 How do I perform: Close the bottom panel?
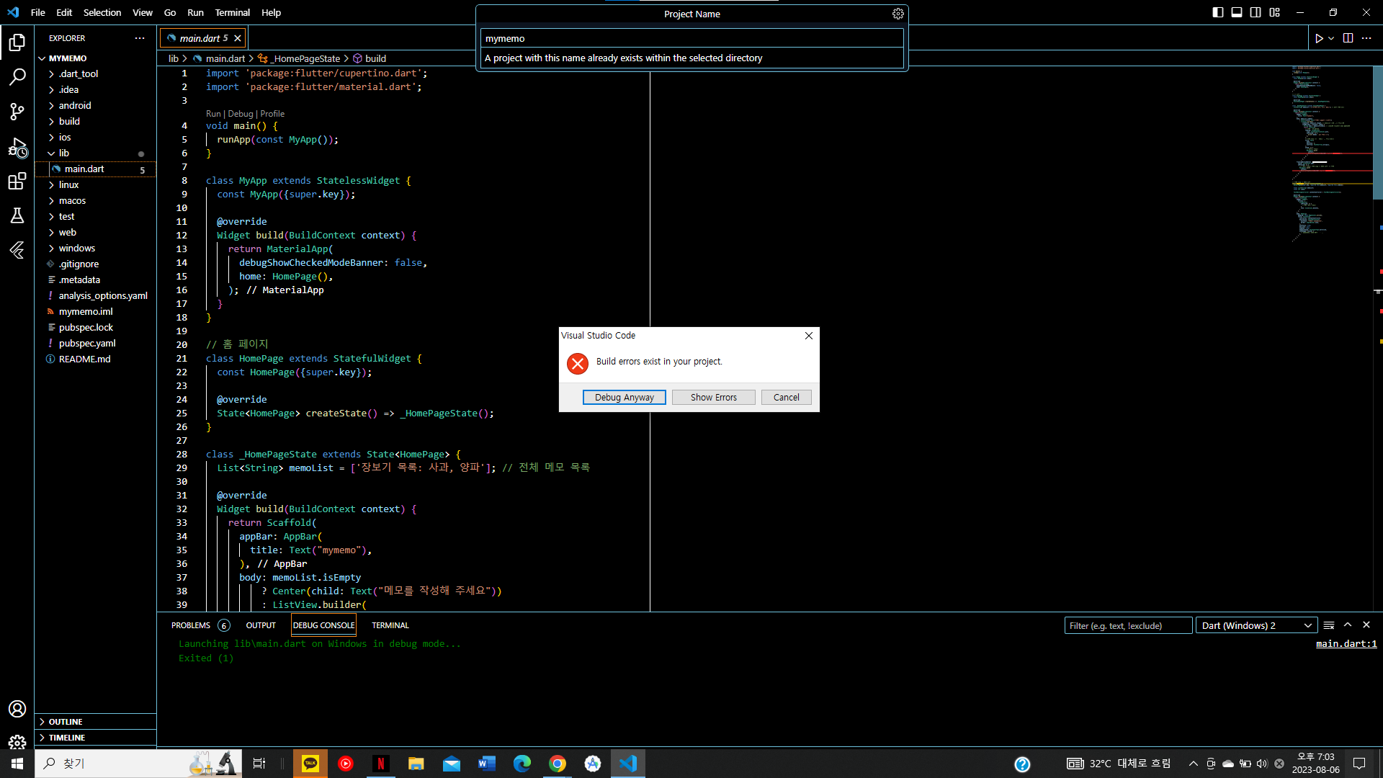point(1366,625)
